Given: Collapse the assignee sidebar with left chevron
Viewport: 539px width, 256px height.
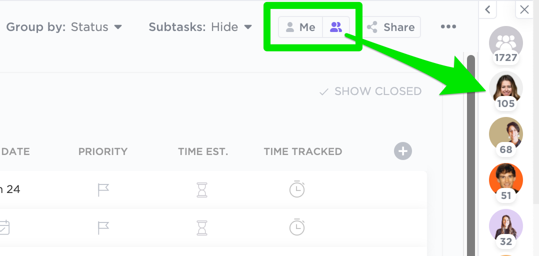Looking at the screenshot, I should (x=487, y=9).
